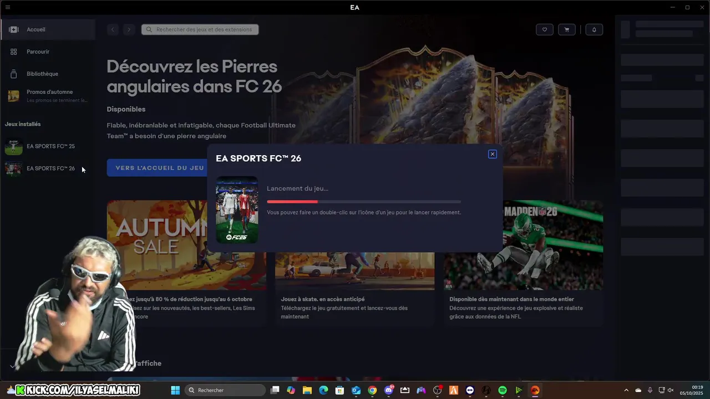Screen dimensions: 710x399
Task: Close the EA SPORTS FC 26 launch dialog
Action: (492, 154)
